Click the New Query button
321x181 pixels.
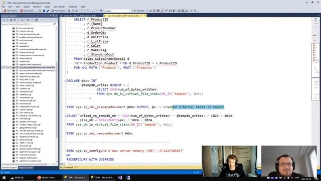(x=58, y=11)
